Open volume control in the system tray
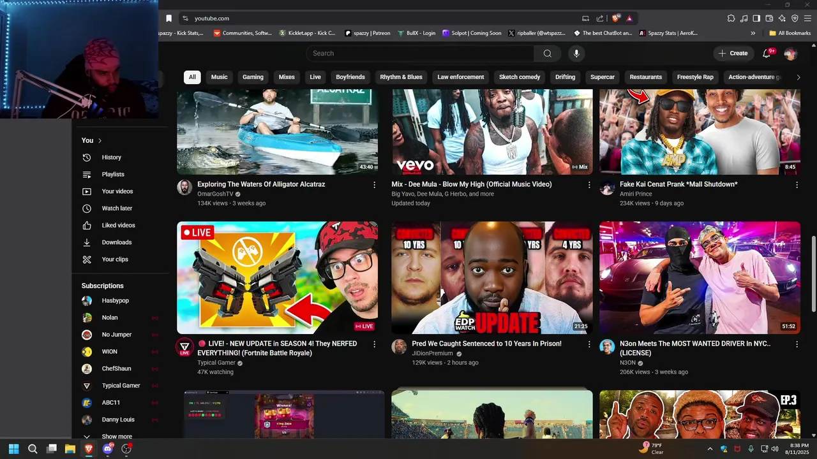 click(775, 449)
